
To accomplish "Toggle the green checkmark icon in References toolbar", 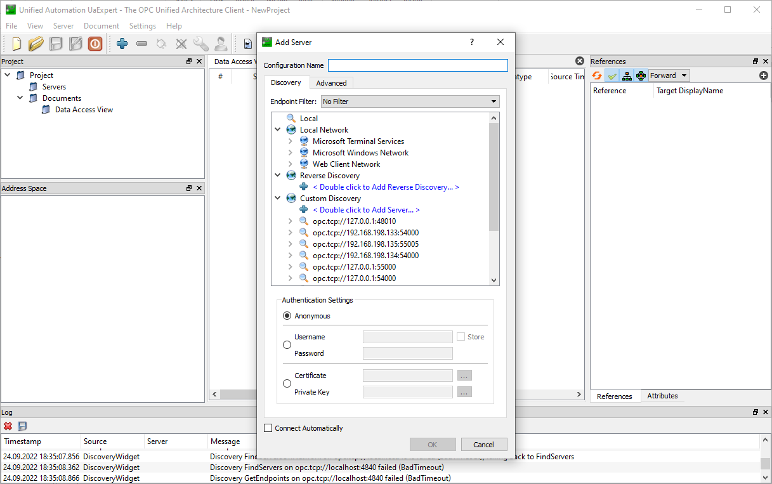I will (612, 75).
